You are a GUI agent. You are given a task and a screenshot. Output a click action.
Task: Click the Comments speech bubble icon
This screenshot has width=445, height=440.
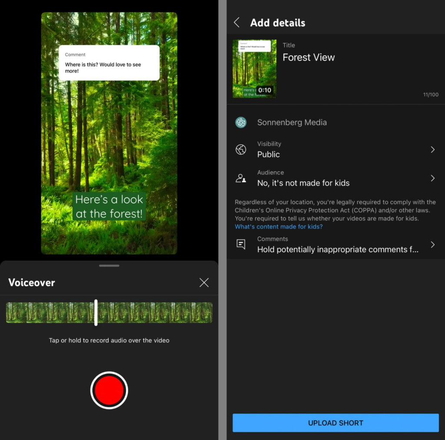point(241,245)
